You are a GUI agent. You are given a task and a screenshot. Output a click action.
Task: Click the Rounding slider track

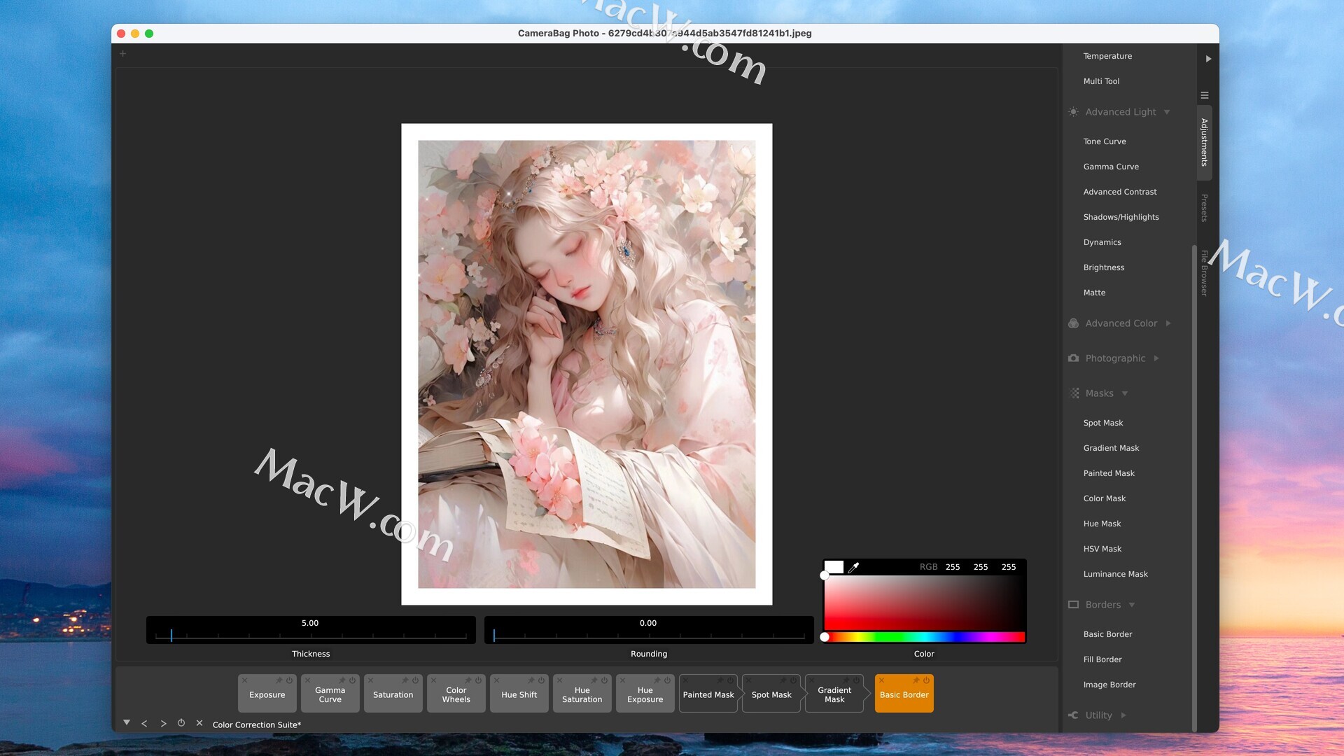649,636
